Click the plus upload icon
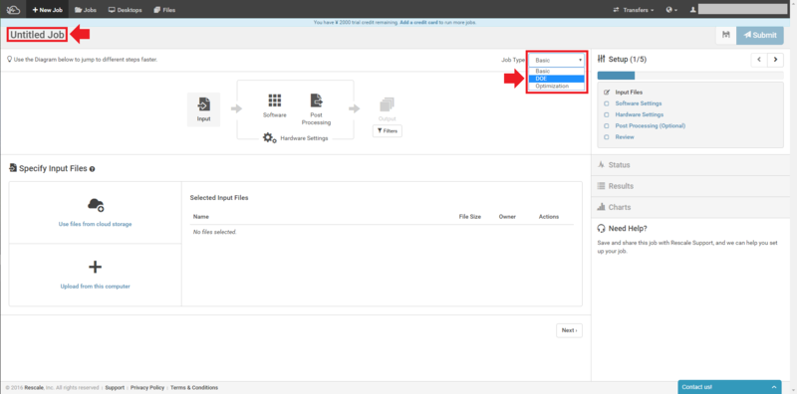This screenshot has height=394, width=797. (x=95, y=267)
